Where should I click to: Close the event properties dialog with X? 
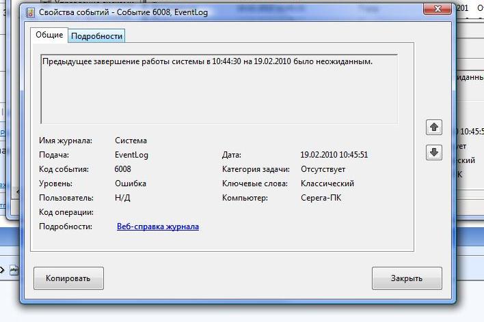437,9
